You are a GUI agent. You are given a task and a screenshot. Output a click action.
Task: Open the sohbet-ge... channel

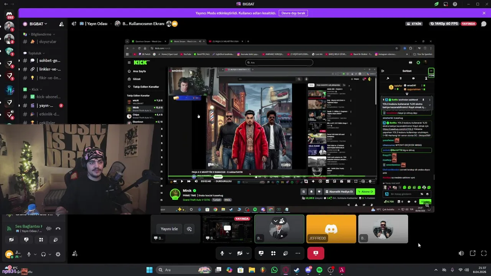[42, 61]
